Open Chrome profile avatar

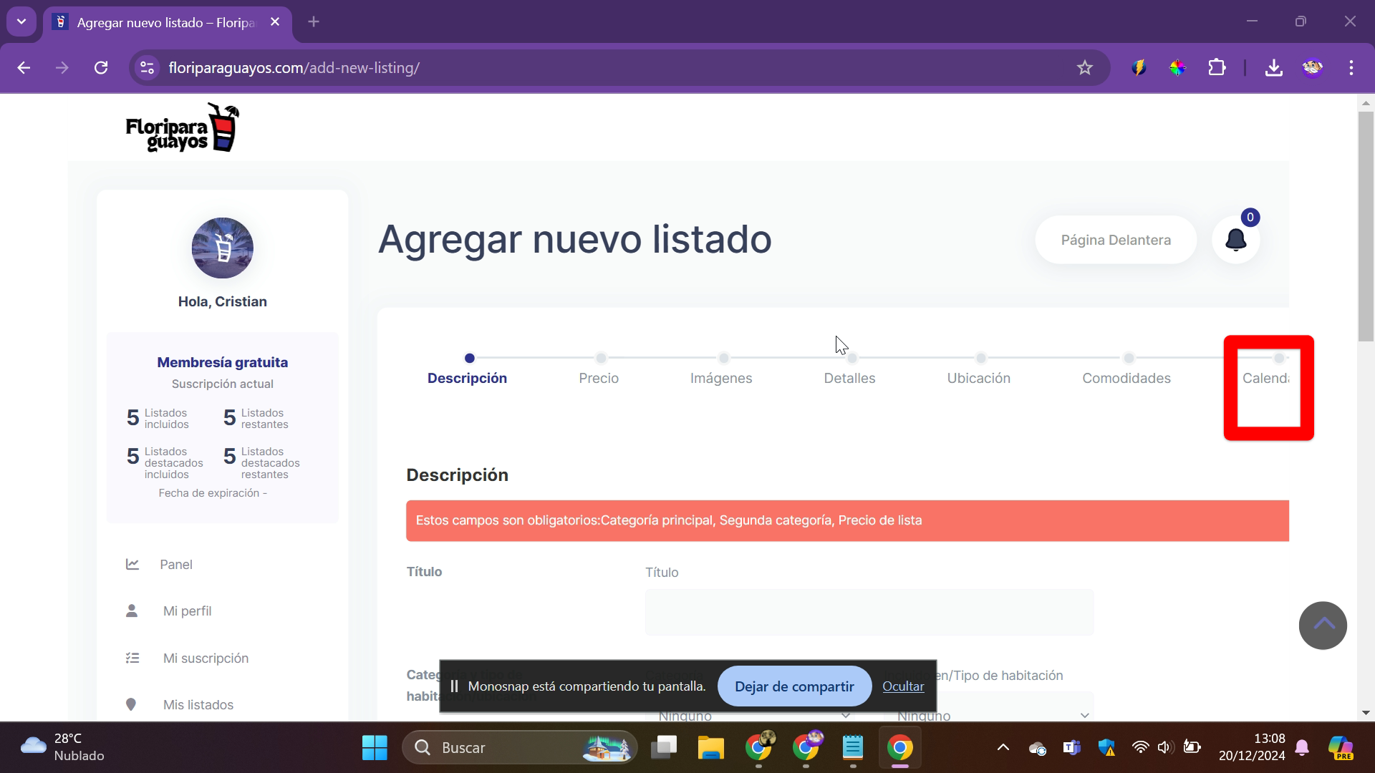[x=1312, y=68]
